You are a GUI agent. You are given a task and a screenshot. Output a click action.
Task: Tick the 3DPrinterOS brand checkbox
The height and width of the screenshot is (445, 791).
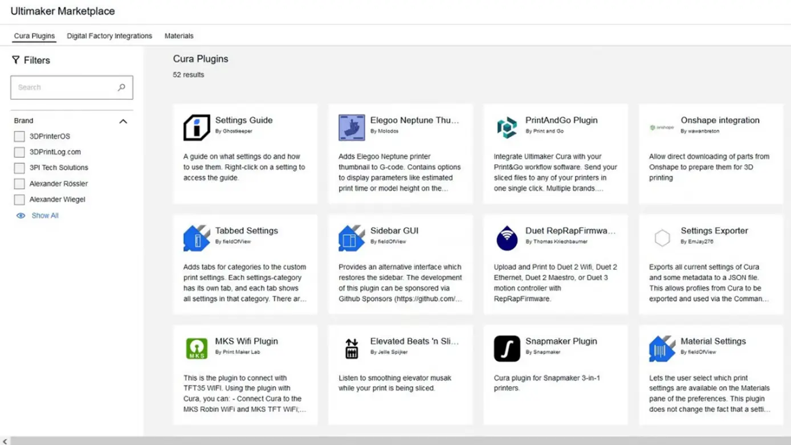(x=19, y=136)
